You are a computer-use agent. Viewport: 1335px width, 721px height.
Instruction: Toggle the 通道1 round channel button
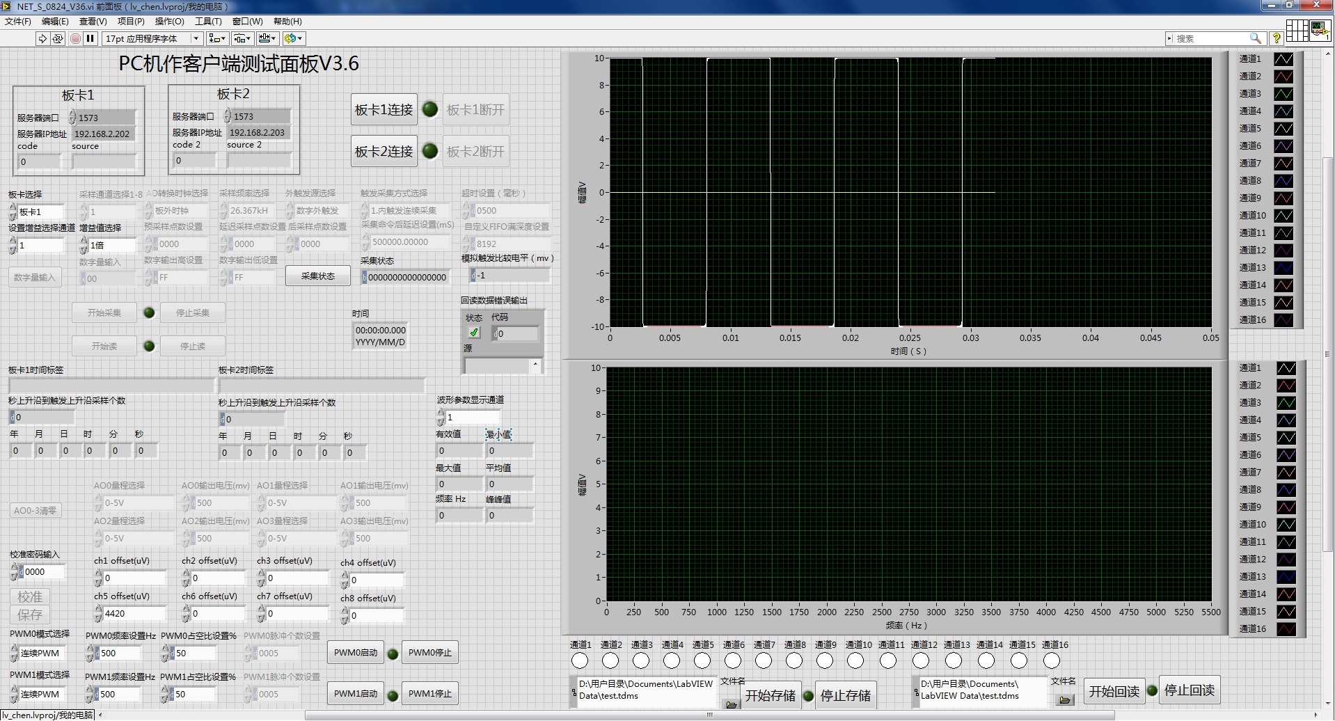tap(580, 660)
